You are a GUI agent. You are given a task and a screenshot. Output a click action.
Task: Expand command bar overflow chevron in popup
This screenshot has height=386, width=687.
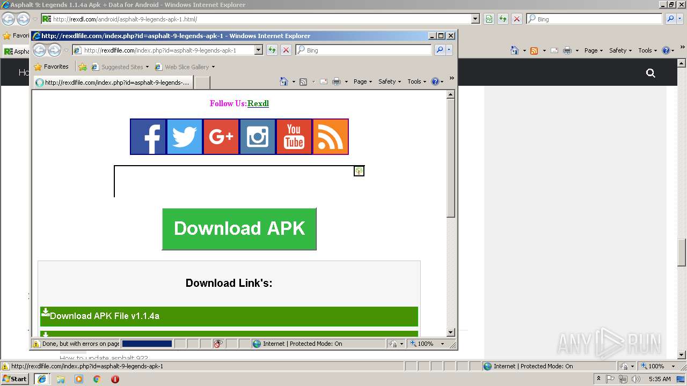point(451,78)
